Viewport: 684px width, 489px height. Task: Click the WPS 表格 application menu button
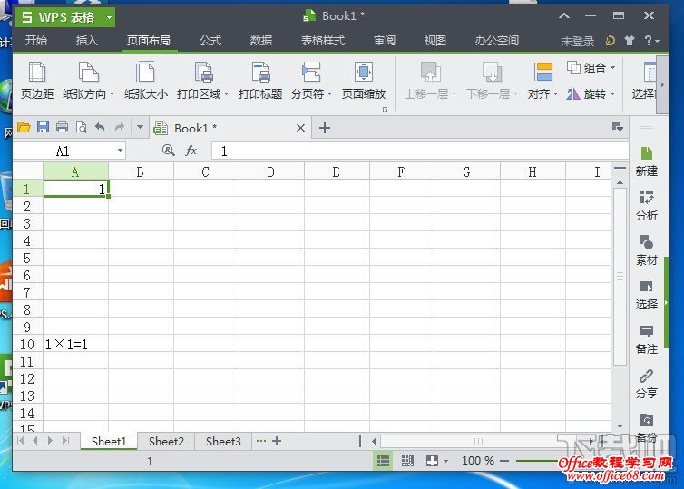pyautogui.click(x=64, y=16)
